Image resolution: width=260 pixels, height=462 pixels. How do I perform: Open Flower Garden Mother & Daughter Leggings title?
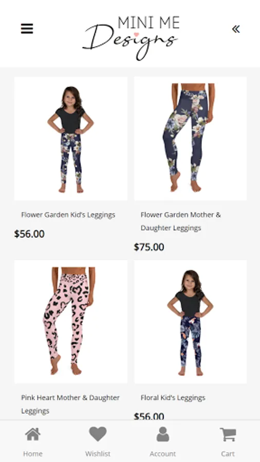click(x=180, y=221)
